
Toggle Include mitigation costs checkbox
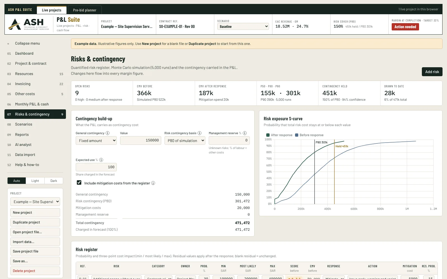click(79, 182)
